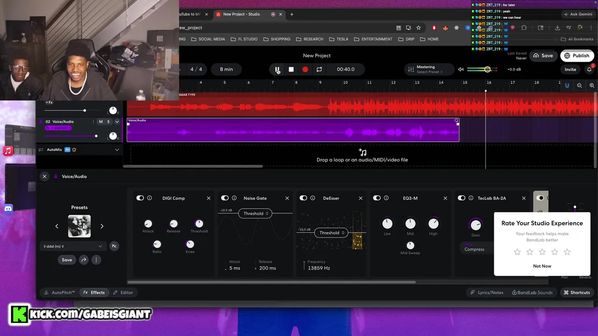Click the Stop button in transport
This screenshot has width=598, height=336.
[291, 69]
